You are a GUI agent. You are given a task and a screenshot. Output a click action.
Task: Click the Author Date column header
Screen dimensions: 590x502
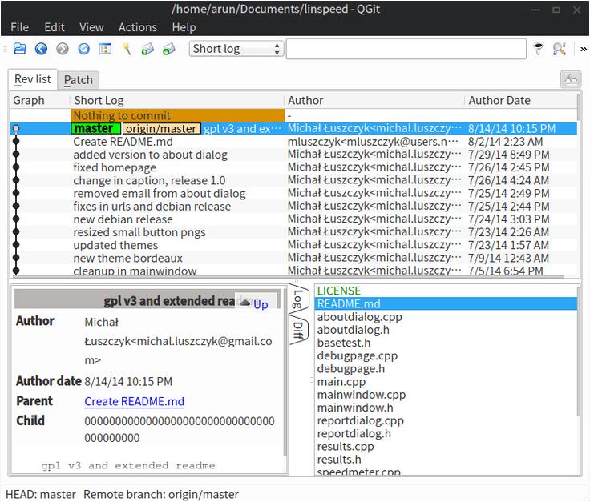tap(499, 101)
